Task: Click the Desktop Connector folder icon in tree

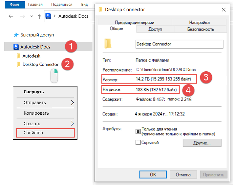Action: (18, 64)
